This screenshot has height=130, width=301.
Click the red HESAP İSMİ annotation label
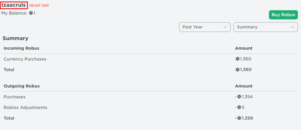[x=39, y=5]
